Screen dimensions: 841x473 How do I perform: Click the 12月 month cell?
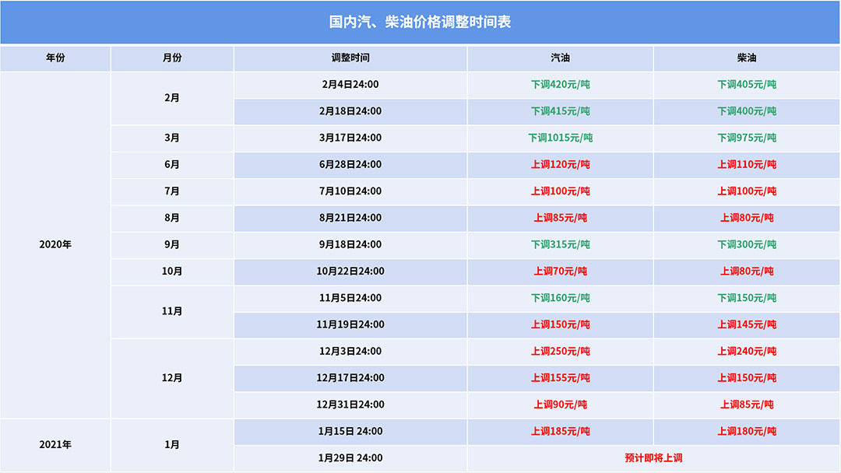172,377
